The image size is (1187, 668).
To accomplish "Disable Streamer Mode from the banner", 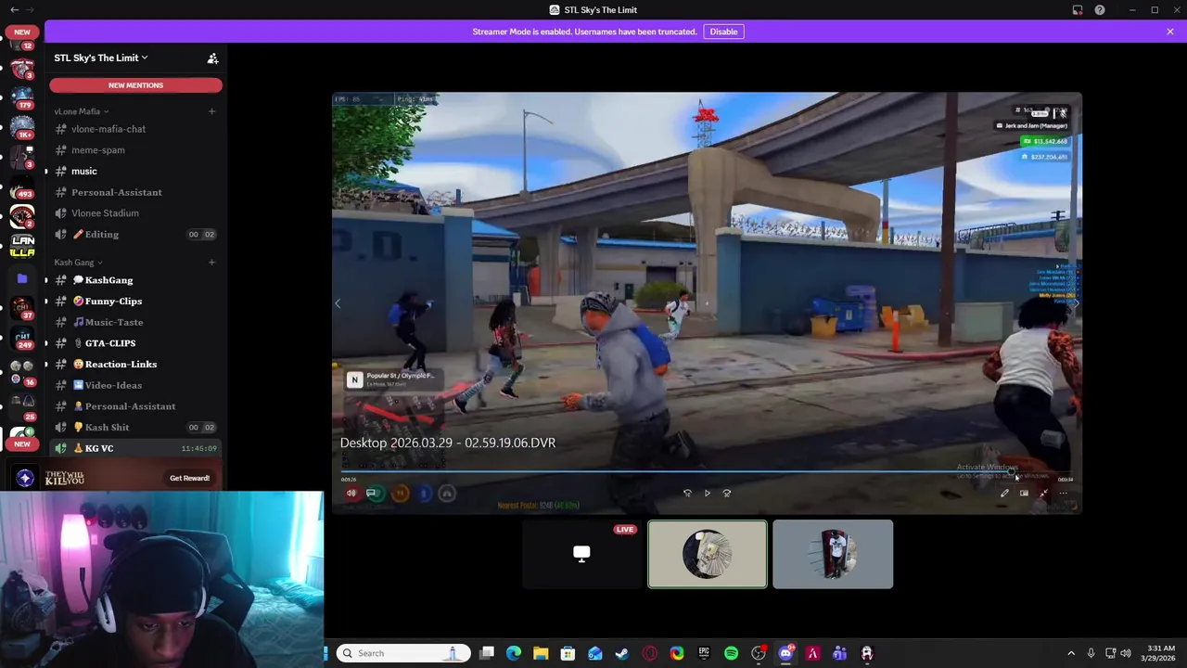I will pyautogui.click(x=723, y=32).
